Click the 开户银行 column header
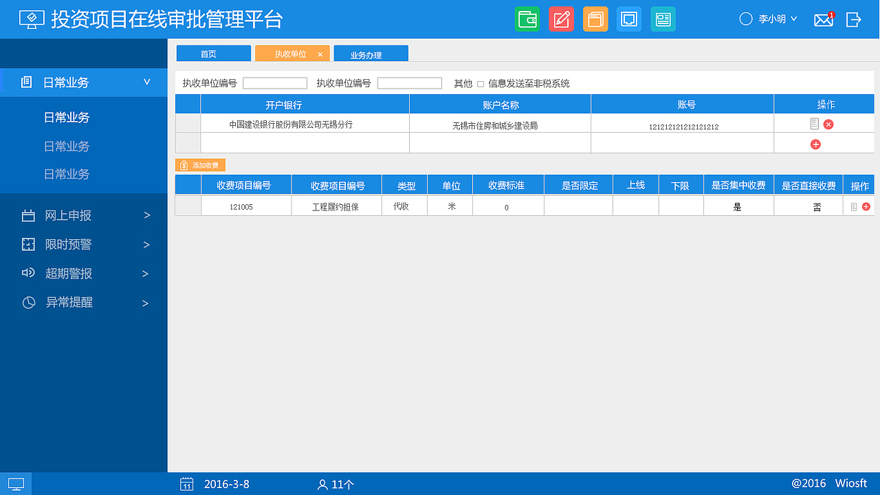Viewport: 880px width, 495px height. 305,104
